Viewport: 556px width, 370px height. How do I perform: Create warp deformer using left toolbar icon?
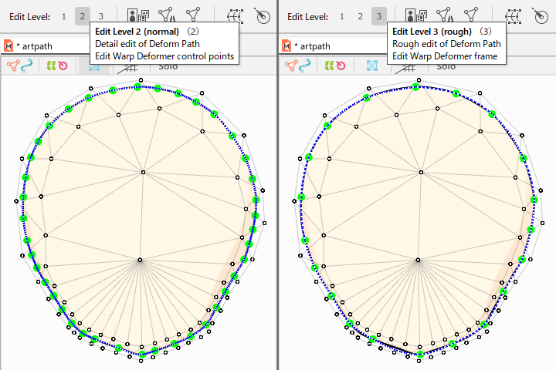[x=235, y=15]
